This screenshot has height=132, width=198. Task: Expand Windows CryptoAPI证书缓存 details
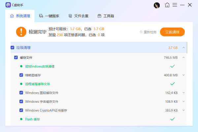(184, 110)
